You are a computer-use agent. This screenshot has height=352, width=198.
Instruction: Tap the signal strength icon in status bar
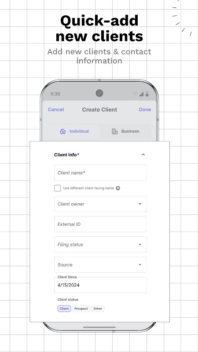141,94
